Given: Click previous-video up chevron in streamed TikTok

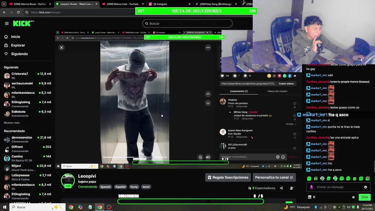Looking at the screenshot, I should 208,94.
